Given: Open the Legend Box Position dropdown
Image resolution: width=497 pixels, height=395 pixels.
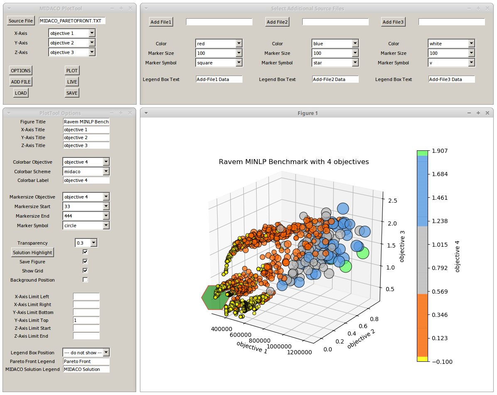Looking at the screenshot, I should pyautogui.click(x=86, y=353).
